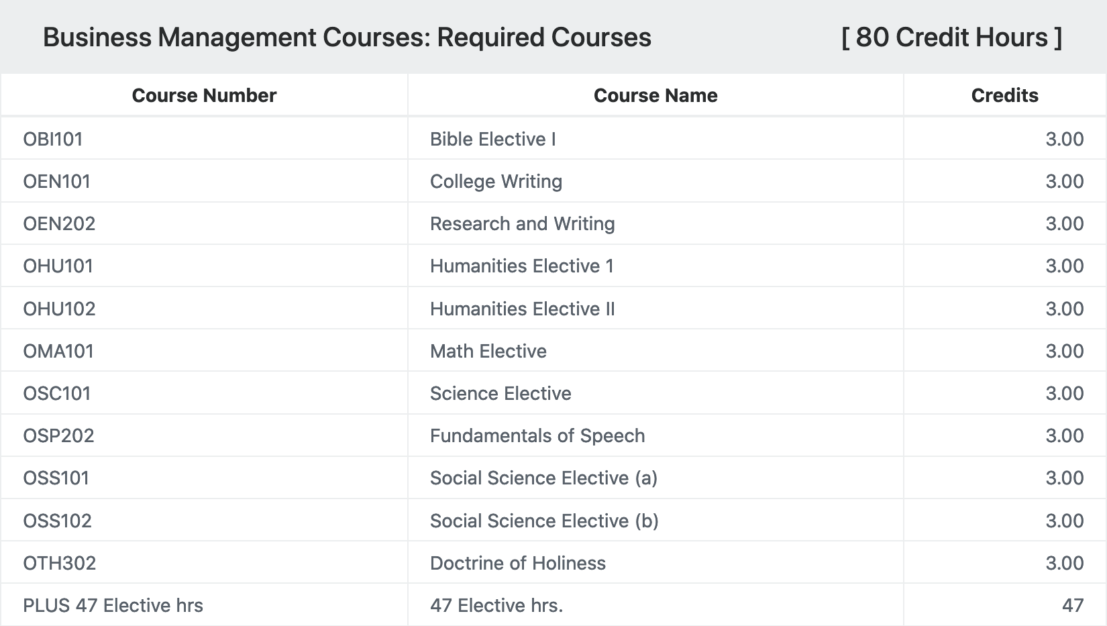Select the Bible Elective I course name
The height and width of the screenshot is (626, 1107).
(492, 139)
